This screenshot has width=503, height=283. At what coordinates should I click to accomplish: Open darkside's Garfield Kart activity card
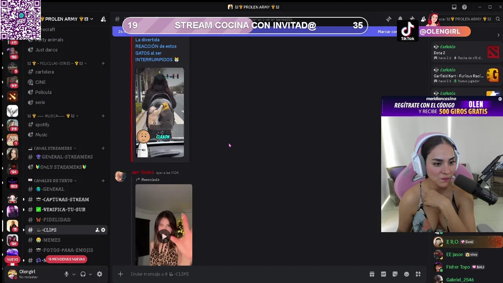466,75
